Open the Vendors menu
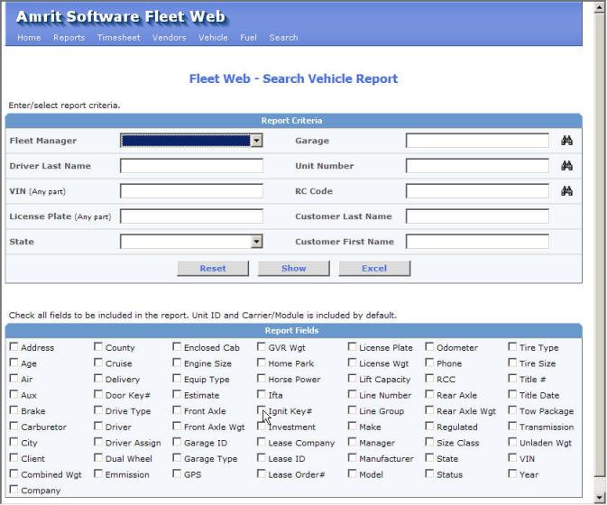This screenshot has width=607, height=505. point(170,38)
